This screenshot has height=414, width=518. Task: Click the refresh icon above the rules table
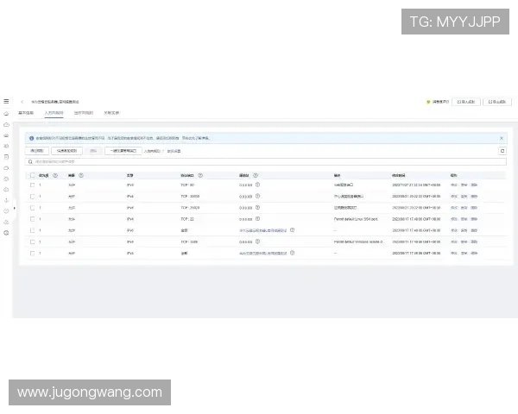(x=502, y=151)
